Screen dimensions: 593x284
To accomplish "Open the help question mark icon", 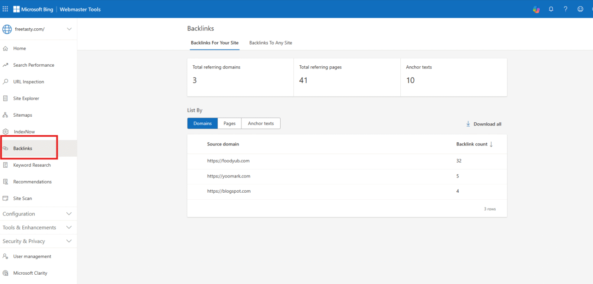I will (x=565, y=9).
